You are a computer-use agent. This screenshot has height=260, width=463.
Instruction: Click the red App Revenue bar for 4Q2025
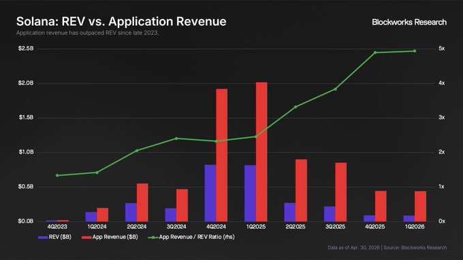click(x=381, y=206)
